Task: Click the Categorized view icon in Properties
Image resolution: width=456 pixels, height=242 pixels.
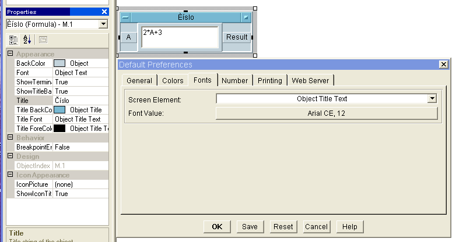Action: (x=13, y=40)
